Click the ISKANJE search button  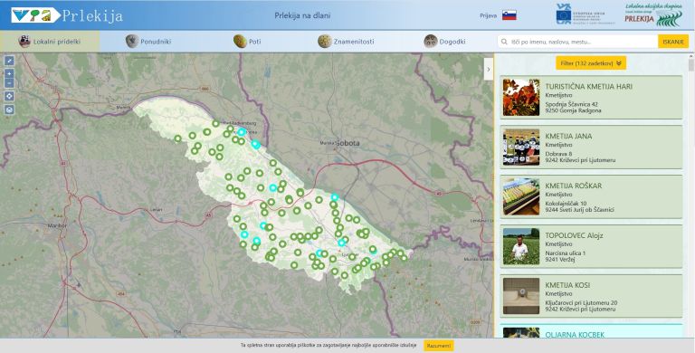point(673,42)
